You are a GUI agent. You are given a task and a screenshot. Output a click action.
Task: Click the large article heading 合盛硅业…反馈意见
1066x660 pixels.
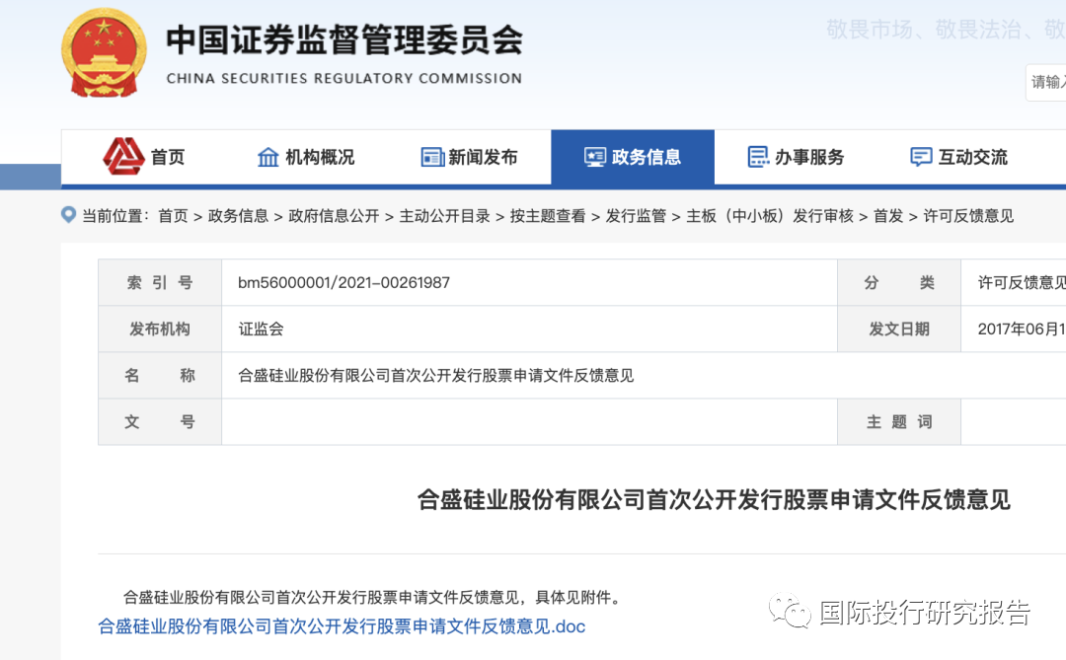coord(714,499)
